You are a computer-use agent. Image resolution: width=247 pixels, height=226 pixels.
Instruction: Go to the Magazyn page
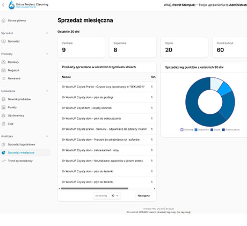(x=25, y=70)
